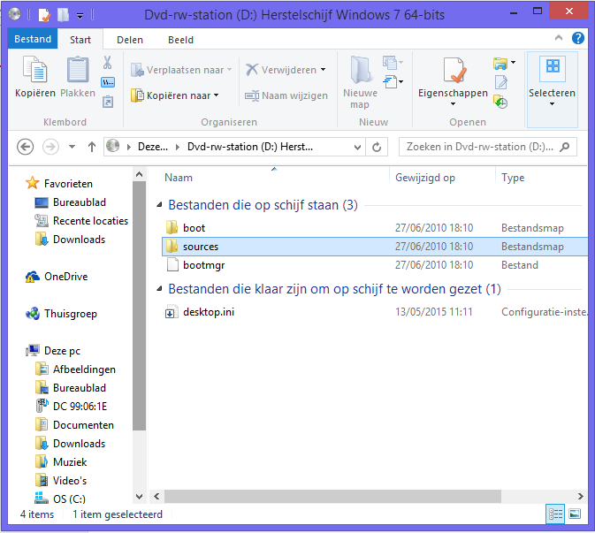Open the Verwijderen dropdown arrow
The height and width of the screenshot is (533, 595).
coord(323,70)
